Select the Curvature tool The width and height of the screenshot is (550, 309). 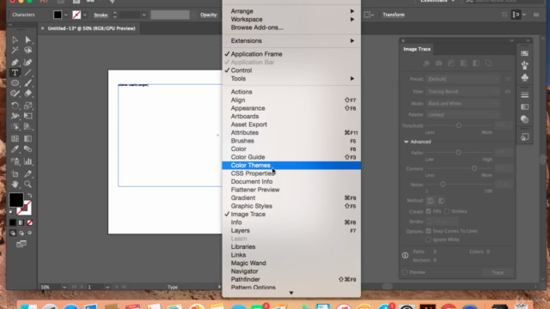coord(28,63)
